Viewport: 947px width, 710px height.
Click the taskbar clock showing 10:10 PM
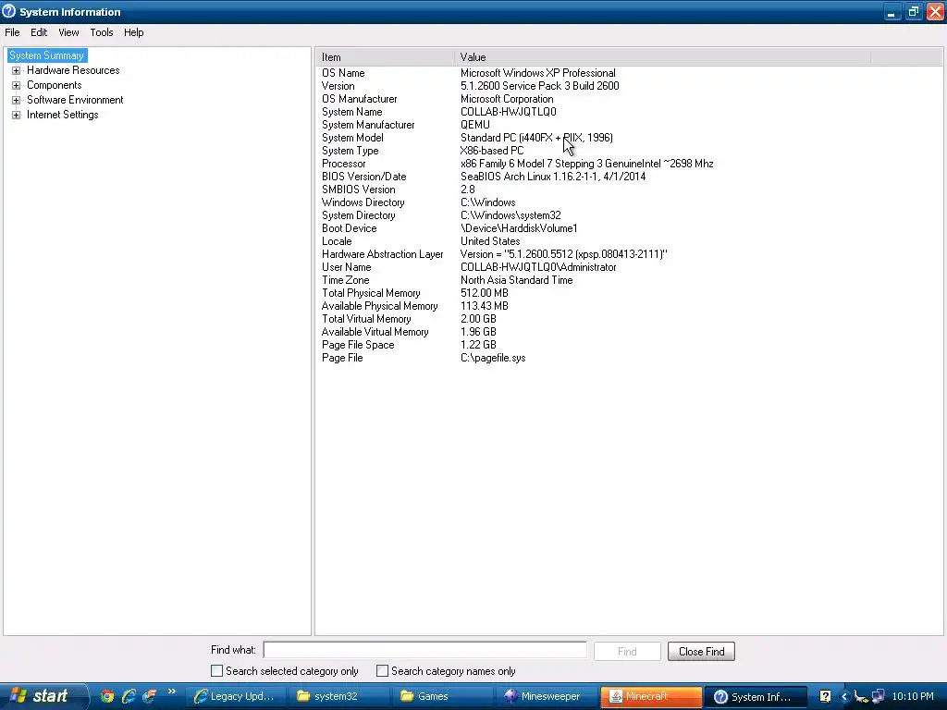pos(913,697)
